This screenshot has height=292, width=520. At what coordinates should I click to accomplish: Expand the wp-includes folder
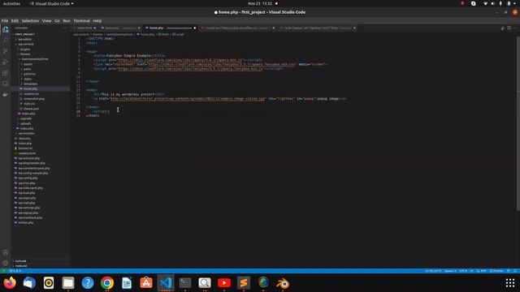point(26,133)
